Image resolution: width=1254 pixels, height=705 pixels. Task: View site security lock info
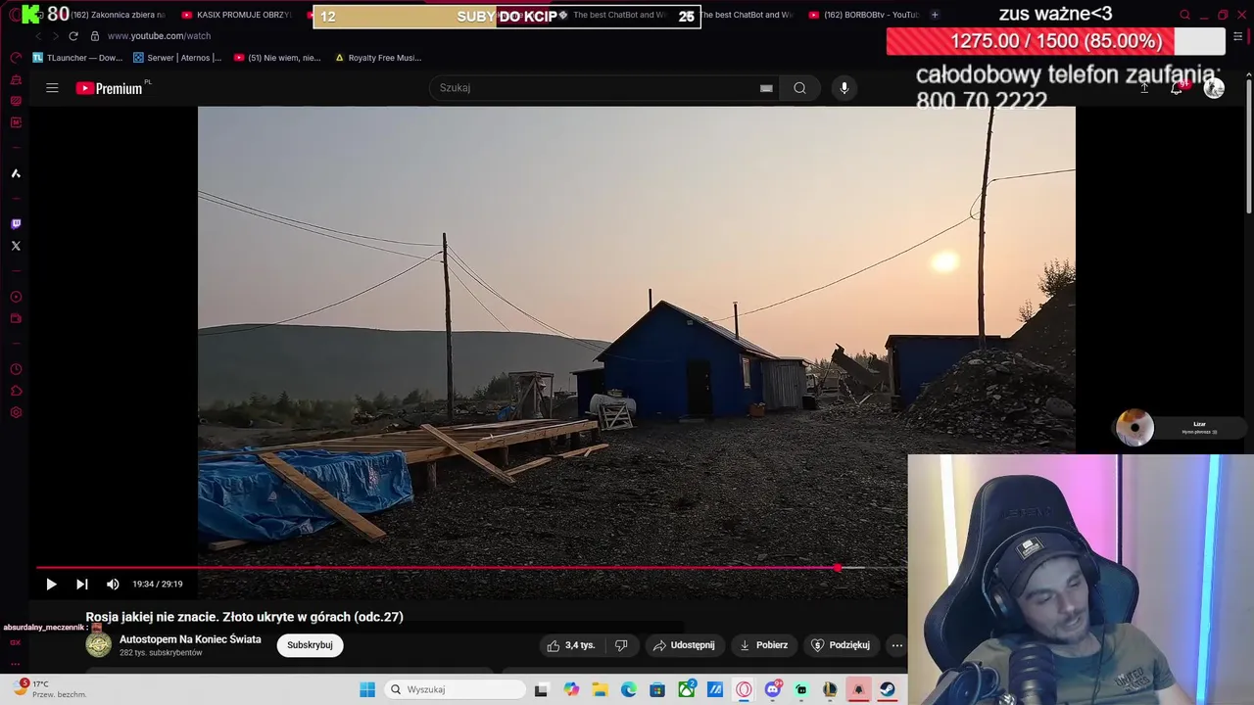coord(95,36)
